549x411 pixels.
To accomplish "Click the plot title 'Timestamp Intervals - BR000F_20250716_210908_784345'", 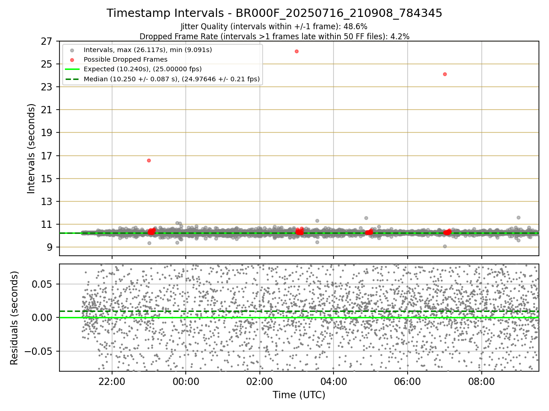I will click(x=274, y=13).
